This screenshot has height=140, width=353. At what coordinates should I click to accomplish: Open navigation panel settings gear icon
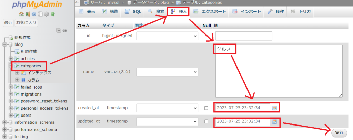(47, 14)
